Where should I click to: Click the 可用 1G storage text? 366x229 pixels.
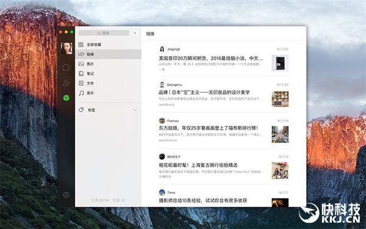[x=119, y=200]
